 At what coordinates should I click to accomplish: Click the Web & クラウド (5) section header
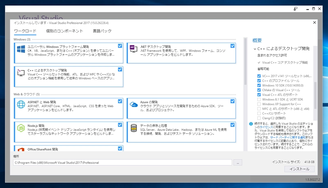[27, 94]
